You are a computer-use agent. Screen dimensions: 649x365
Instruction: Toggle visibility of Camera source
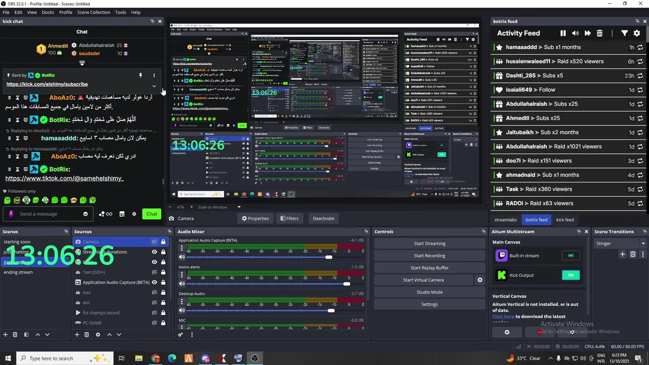[155, 242]
